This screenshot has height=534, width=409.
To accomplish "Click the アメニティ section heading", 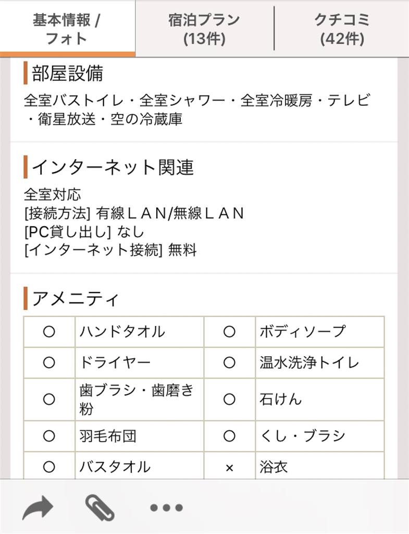I will [76, 299].
